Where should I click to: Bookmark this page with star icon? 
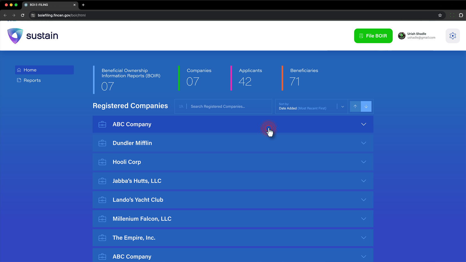pyautogui.click(x=440, y=15)
